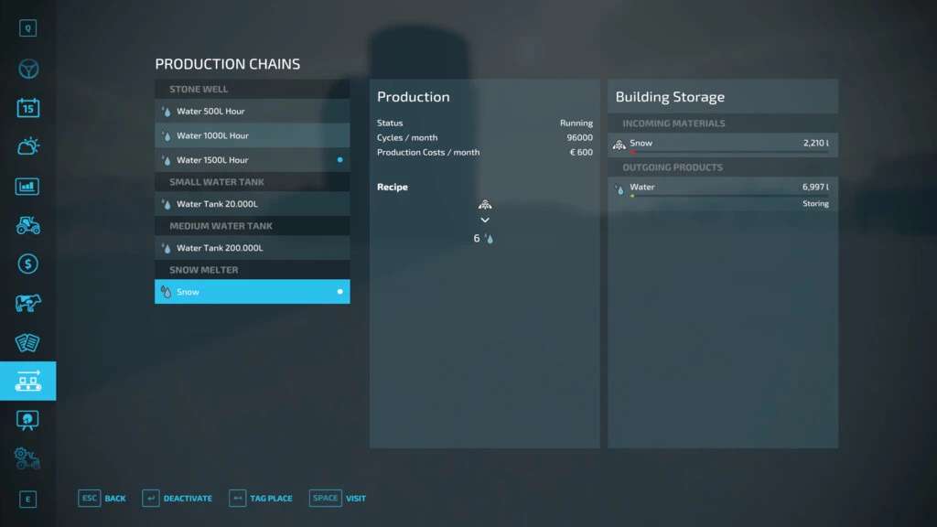Toggle active status dot on Snow chain
Screen dimensions: 937x527
coord(339,292)
